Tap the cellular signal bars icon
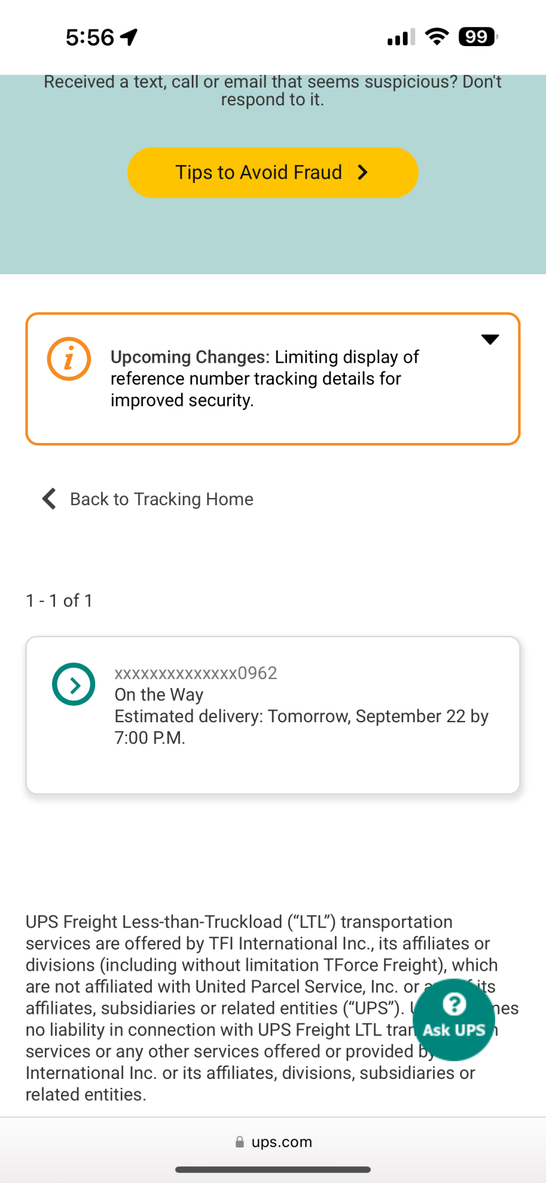This screenshot has height=1183, width=546. pos(401,37)
